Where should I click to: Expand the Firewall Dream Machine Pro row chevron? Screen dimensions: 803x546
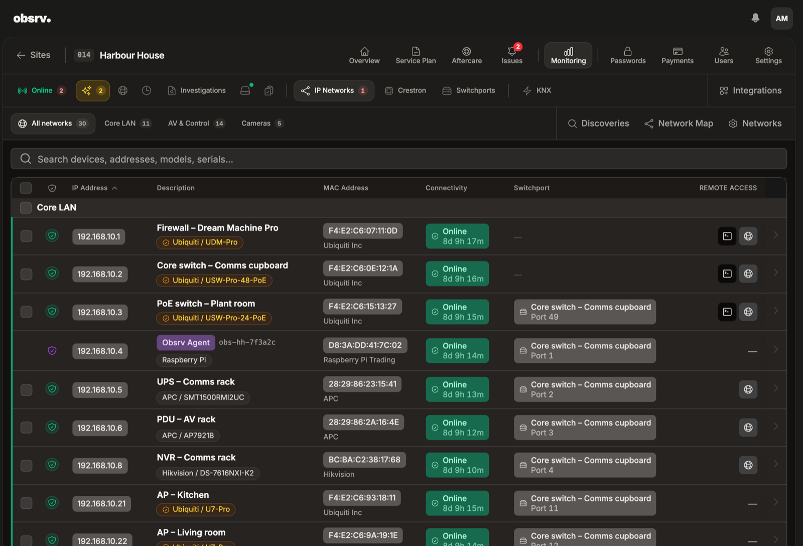click(x=775, y=235)
